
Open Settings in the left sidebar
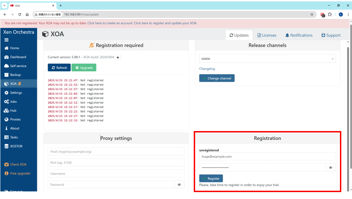[x=16, y=93]
